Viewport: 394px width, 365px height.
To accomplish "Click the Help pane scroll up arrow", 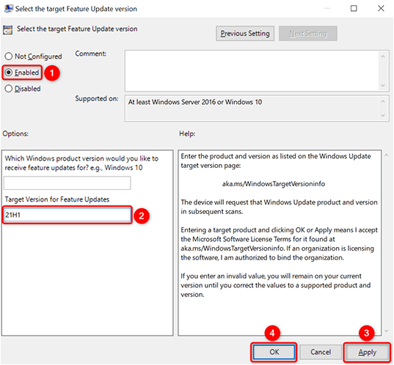I will (x=387, y=155).
